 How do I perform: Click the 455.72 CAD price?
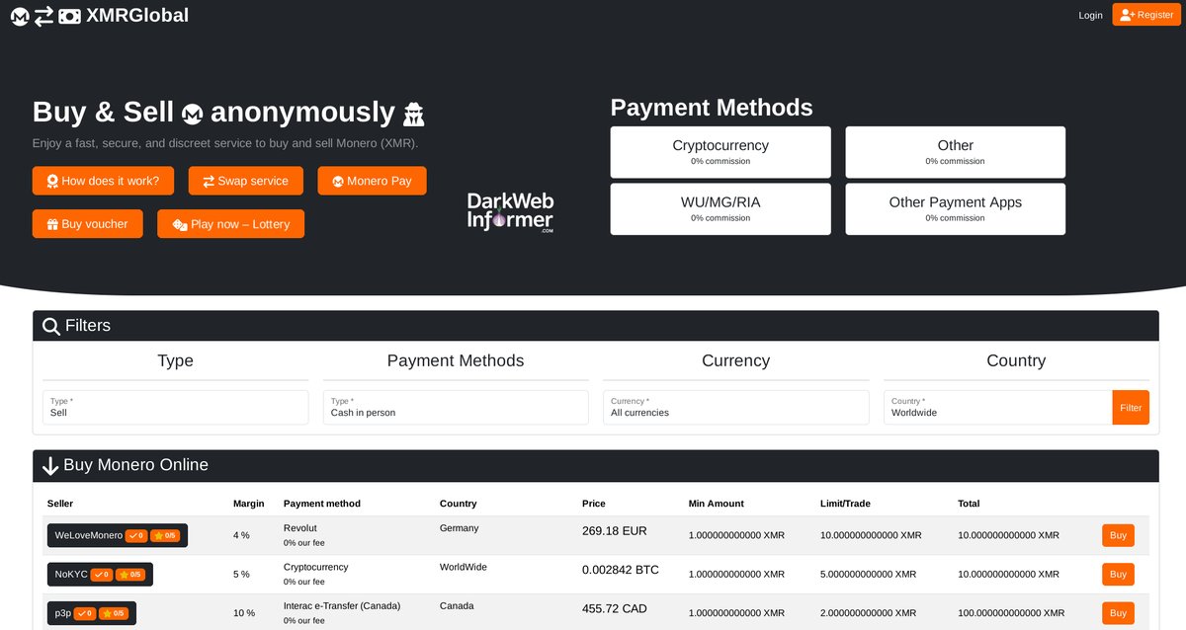click(615, 609)
